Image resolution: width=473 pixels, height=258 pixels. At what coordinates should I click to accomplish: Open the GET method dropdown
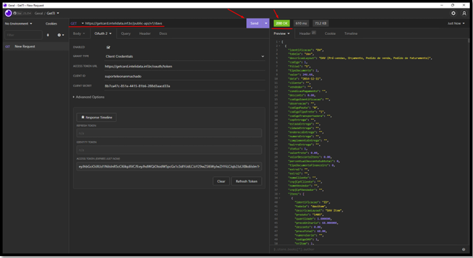click(77, 23)
